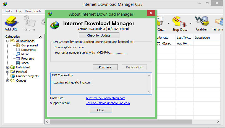Click the Add URL toolbar icon

click(11, 21)
